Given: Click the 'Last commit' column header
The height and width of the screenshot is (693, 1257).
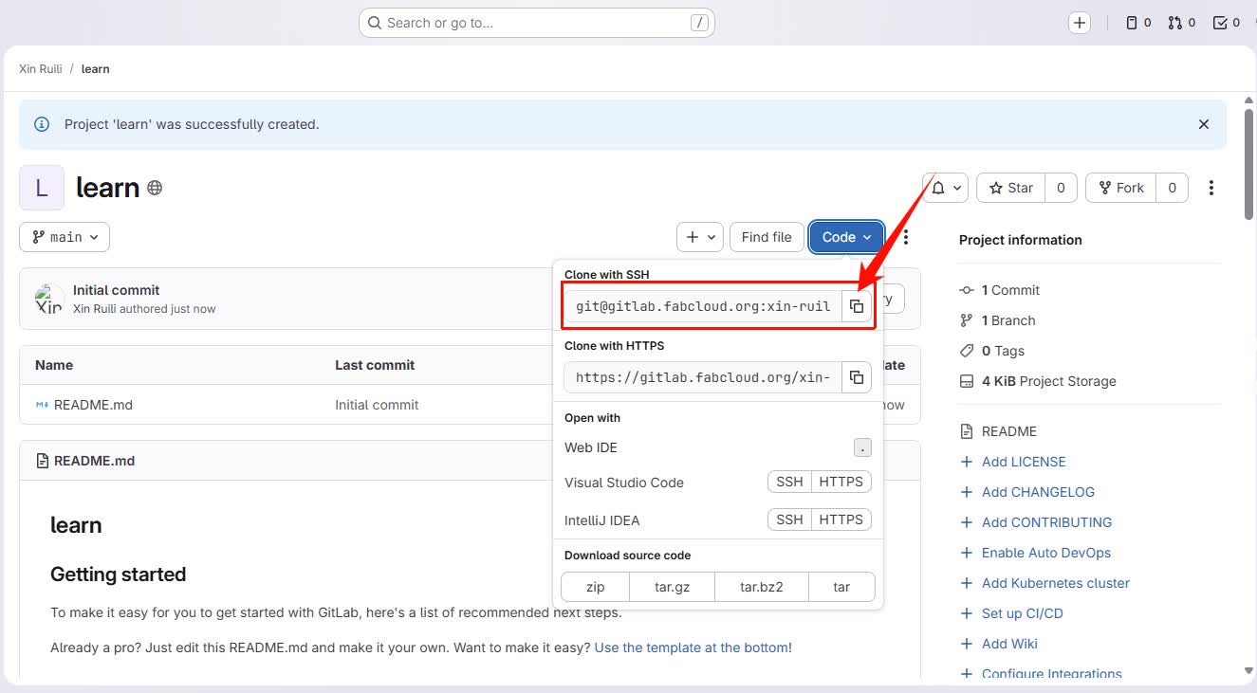Looking at the screenshot, I should click(x=375, y=365).
